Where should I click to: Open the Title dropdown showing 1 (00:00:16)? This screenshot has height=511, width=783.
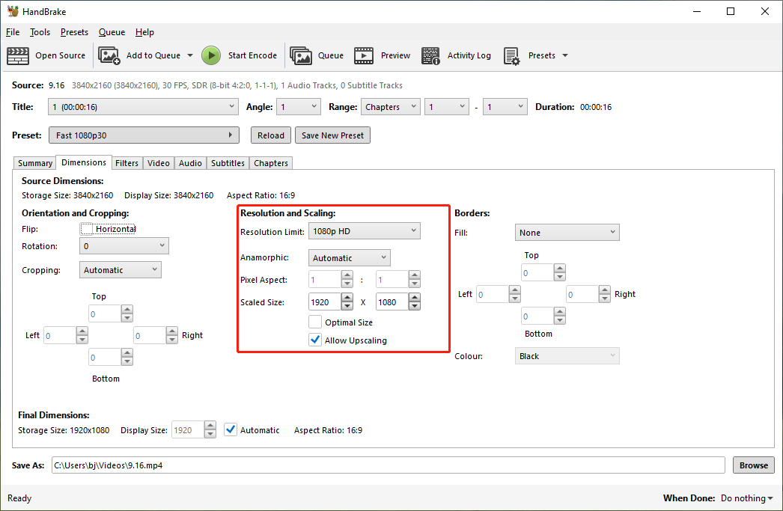pyautogui.click(x=143, y=107)
